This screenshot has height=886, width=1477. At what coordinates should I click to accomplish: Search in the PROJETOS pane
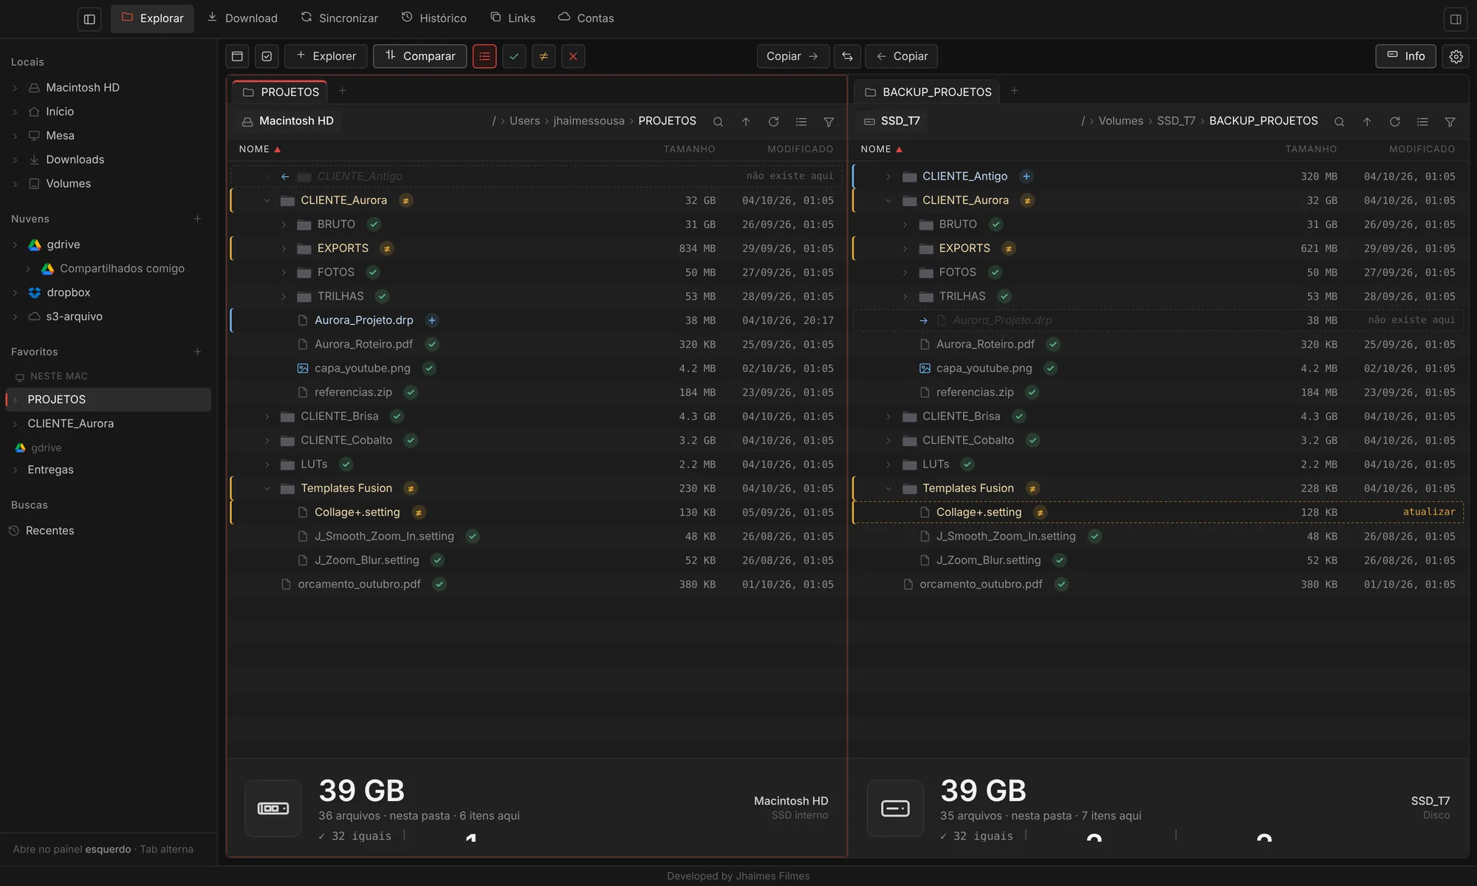pyautogui.click(x=718, y=122)
